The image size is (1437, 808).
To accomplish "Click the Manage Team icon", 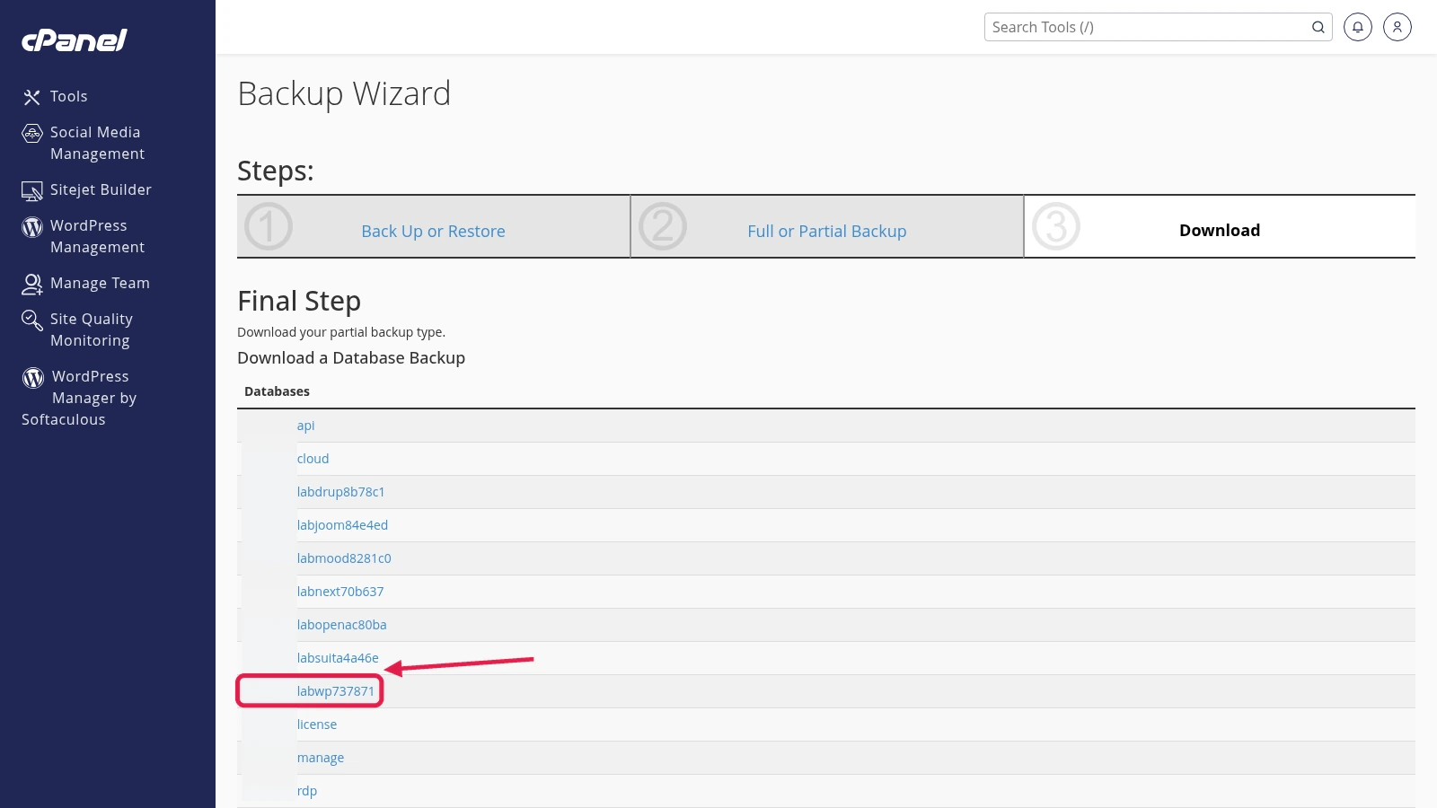I will pos(32,284).
